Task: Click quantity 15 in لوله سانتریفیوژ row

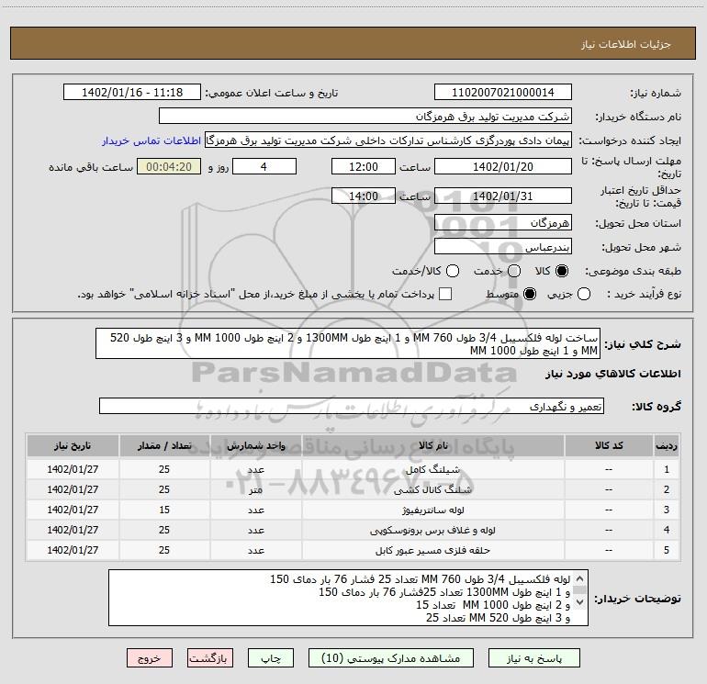Action: pyautogui.click(x=164, y=510)
